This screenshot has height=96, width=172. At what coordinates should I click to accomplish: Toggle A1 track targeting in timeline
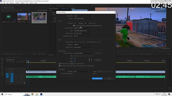coord(12,77)
